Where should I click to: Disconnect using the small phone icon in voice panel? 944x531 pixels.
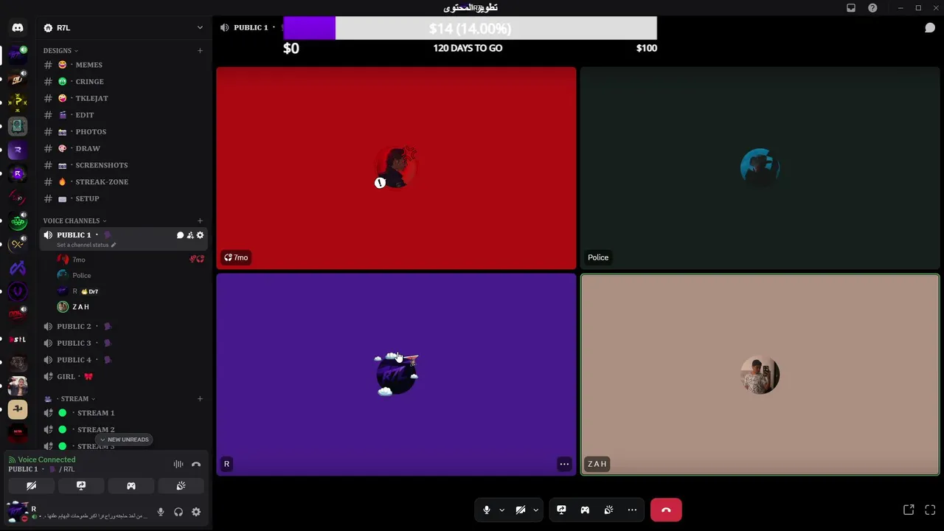pos(196,464)
